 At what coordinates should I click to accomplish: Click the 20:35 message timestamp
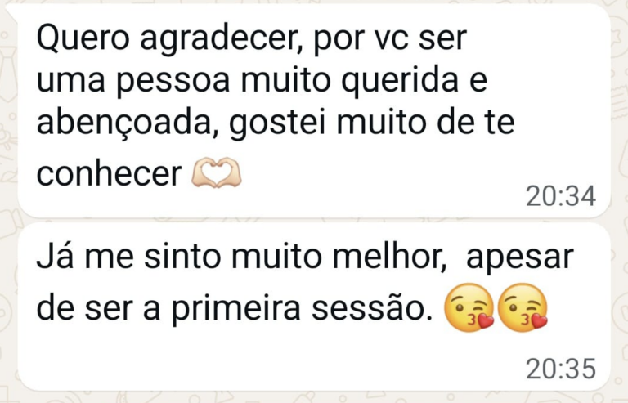(x=561, y=369)
